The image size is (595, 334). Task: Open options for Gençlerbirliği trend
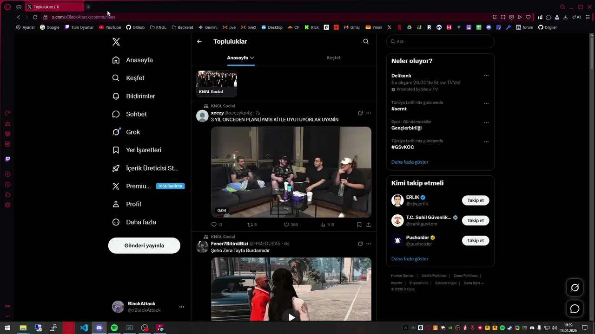(x=486, y=122)
